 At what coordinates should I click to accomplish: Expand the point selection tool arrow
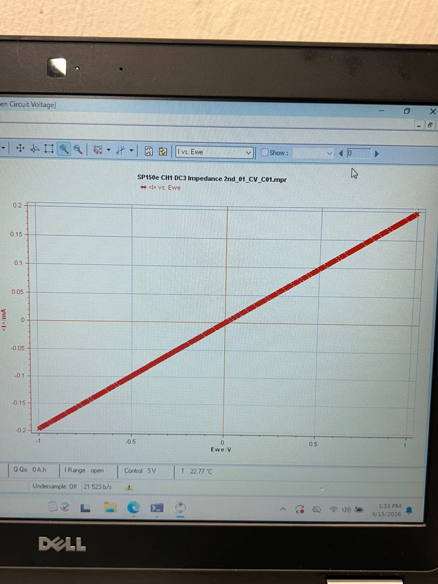[108, 150]
